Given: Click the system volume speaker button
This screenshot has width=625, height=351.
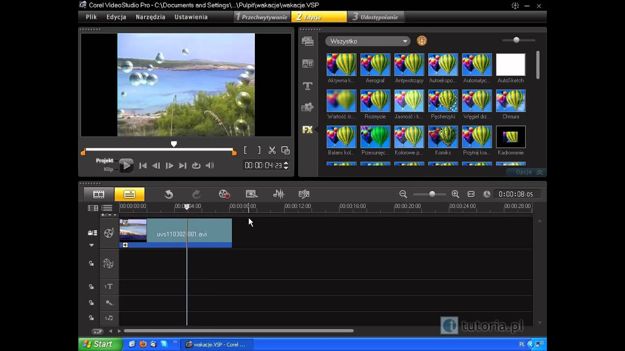Looking at the screenshot, I should tap(210, 166).
